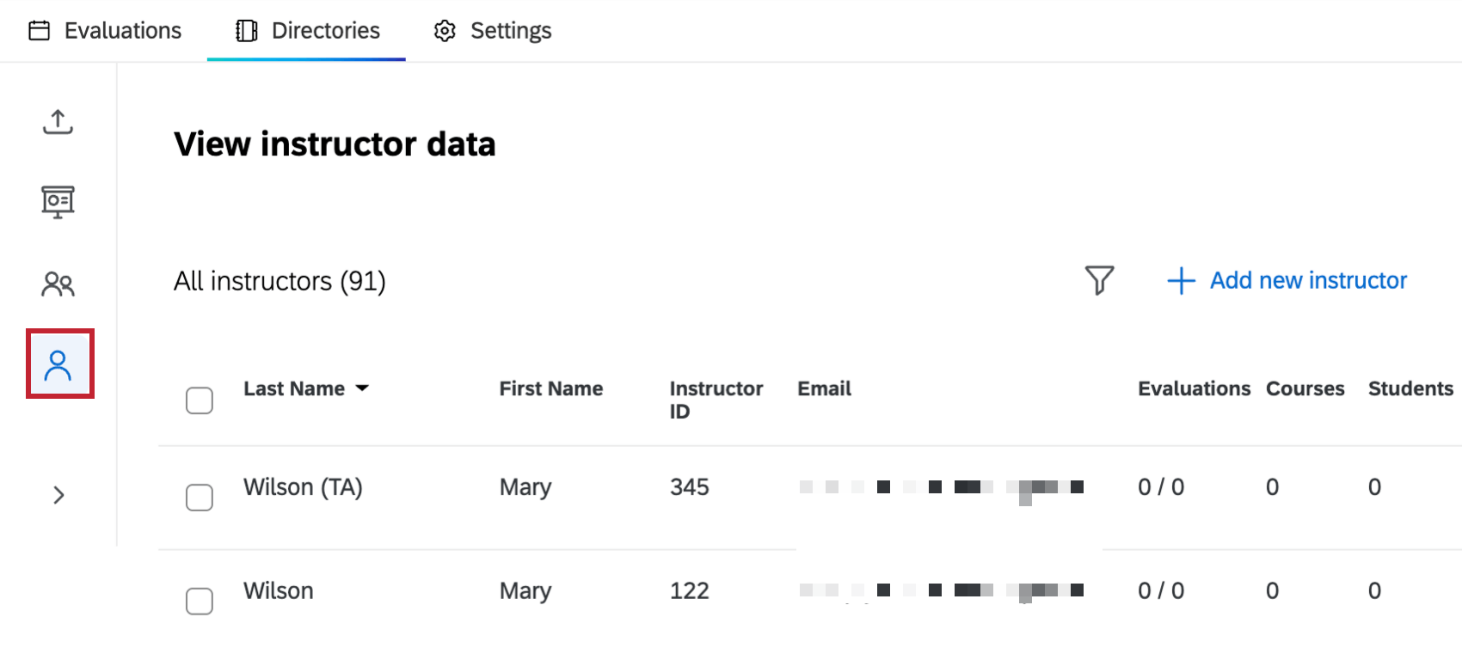Open the filter icon above the instructor table

(x=1100, y=280)
